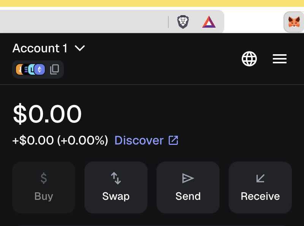Click the Account 1 name label

pos(40,48)
